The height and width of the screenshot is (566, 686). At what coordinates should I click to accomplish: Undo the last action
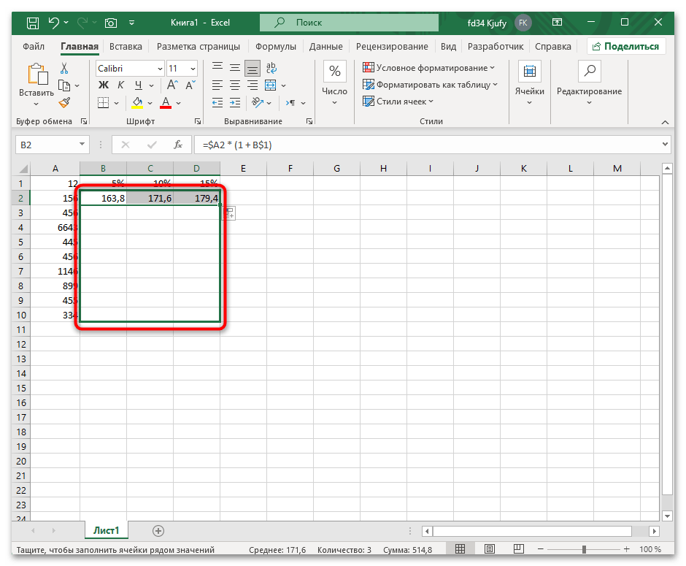54,23
